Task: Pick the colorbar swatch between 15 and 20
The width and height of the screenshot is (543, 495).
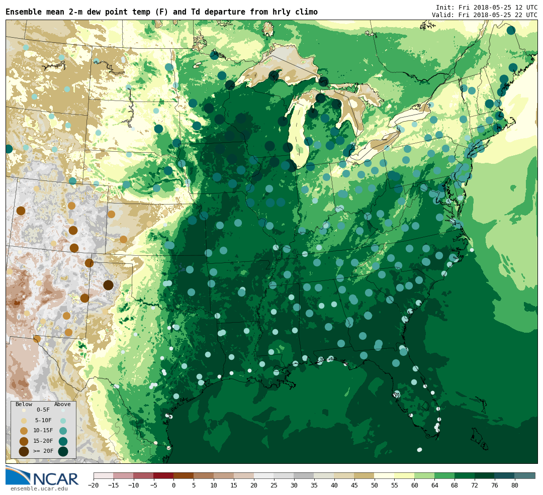Action: coord(244,475)
